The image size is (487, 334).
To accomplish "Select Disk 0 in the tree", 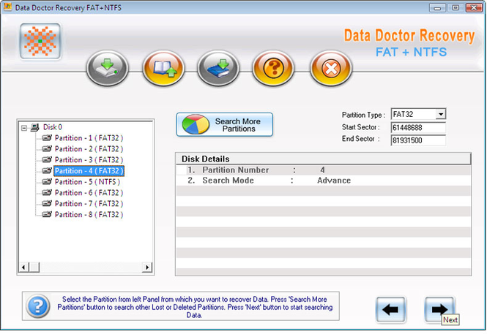I will coord(53,127).
